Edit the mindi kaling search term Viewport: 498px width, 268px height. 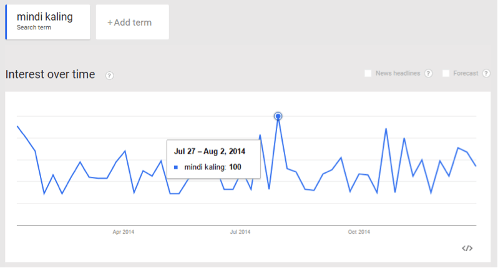pos(44,17)
